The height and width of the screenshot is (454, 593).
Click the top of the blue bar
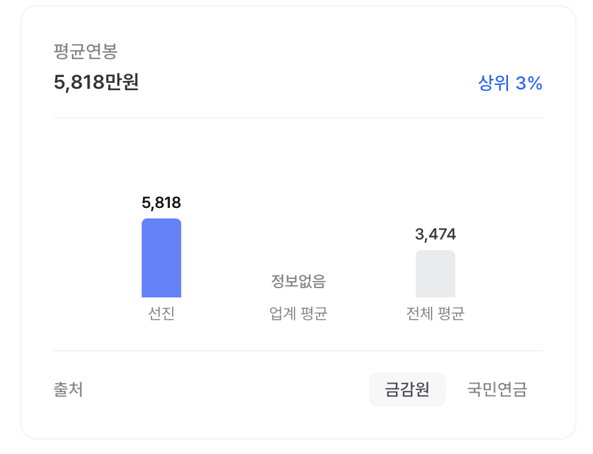(x=161, y=220)
